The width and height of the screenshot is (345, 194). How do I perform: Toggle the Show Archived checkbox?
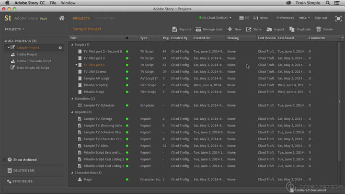[x=4, y=160]
